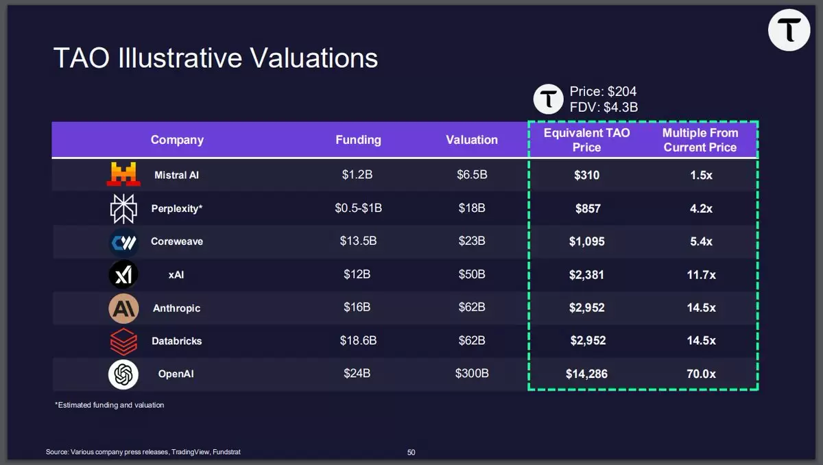Select the page number 50
The width and height of the screenshot is (823, 465).
[411, 452]
